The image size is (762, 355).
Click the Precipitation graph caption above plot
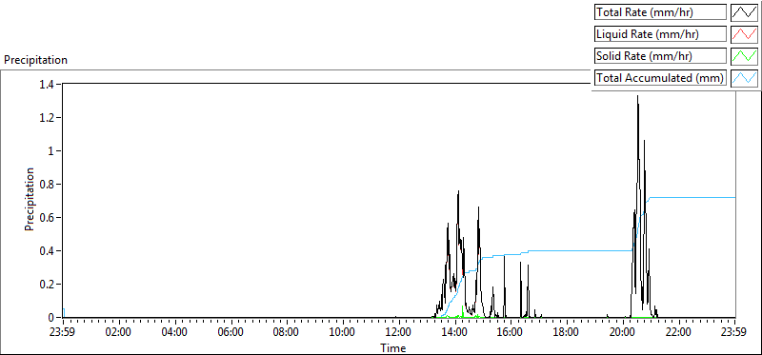(x=35, y=60)
